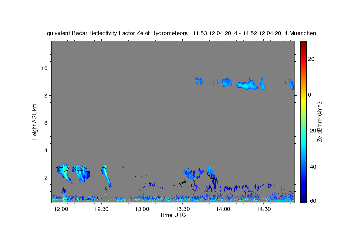Click the colorbar value label '20'
364x243 pixels.
(311, 59)
